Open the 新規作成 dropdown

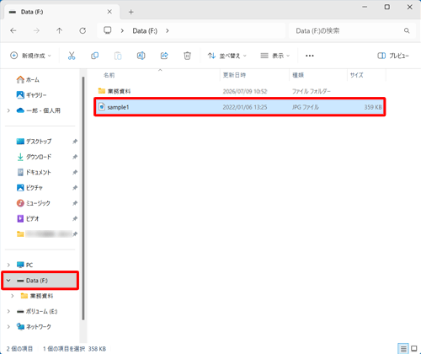click(30, 56)
